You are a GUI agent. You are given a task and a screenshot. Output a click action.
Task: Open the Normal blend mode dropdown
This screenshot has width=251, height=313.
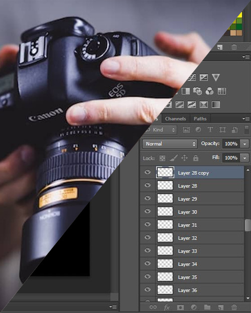170,144
